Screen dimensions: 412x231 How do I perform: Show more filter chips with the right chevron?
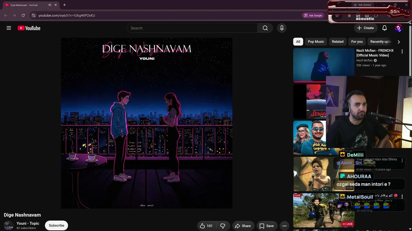[x=398, y=42]
